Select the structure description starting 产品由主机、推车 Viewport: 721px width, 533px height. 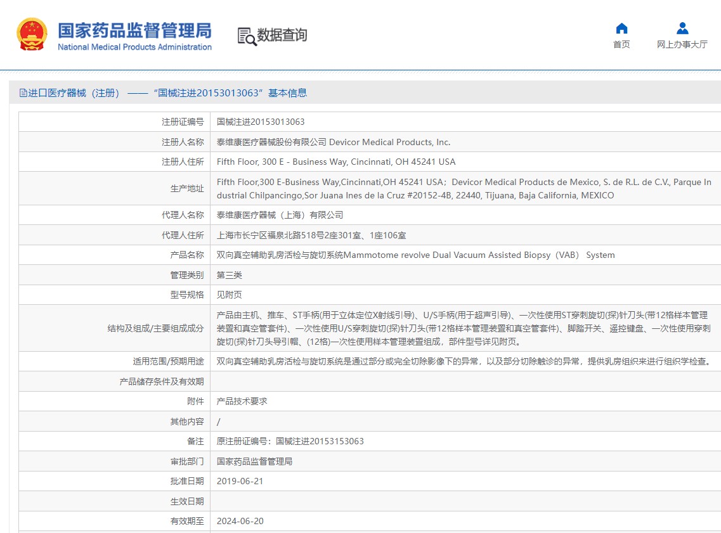coord(464,328)
